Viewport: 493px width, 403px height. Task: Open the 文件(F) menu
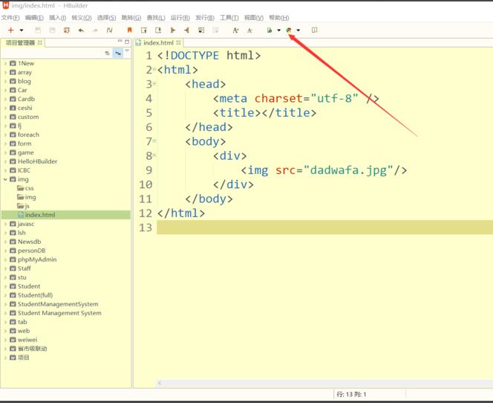[x=10, y=17]
